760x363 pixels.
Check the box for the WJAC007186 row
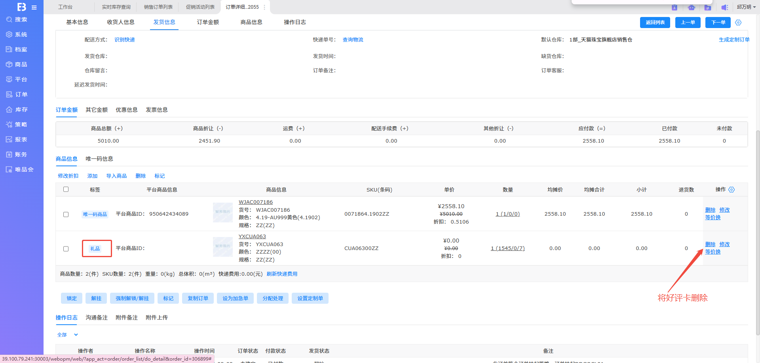[x=66, y=214]
